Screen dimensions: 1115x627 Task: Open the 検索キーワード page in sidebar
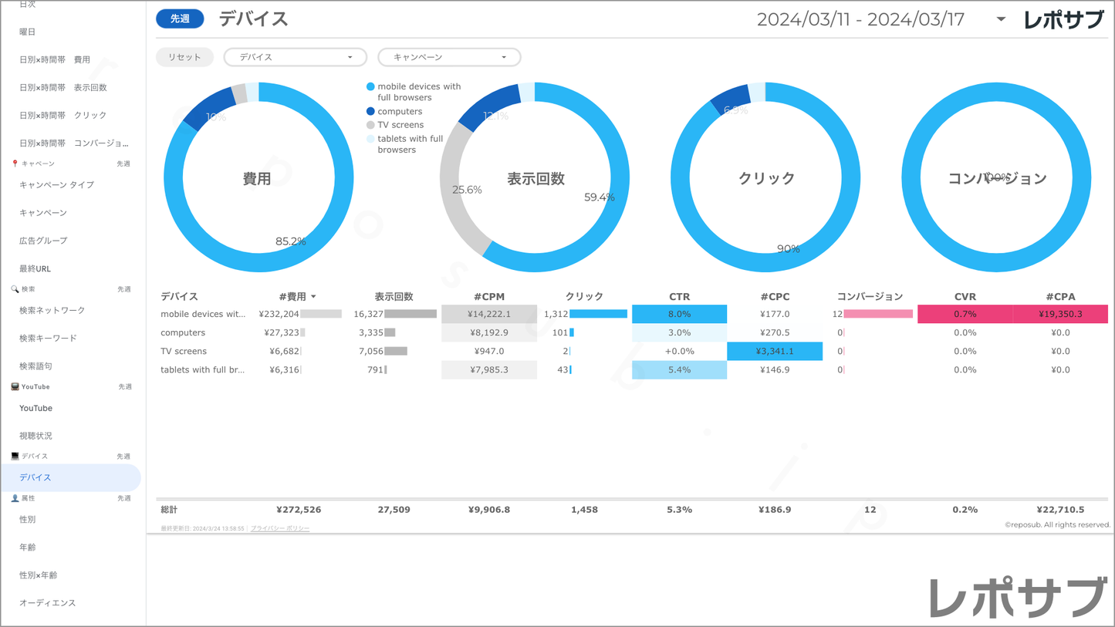pos(48,339)
